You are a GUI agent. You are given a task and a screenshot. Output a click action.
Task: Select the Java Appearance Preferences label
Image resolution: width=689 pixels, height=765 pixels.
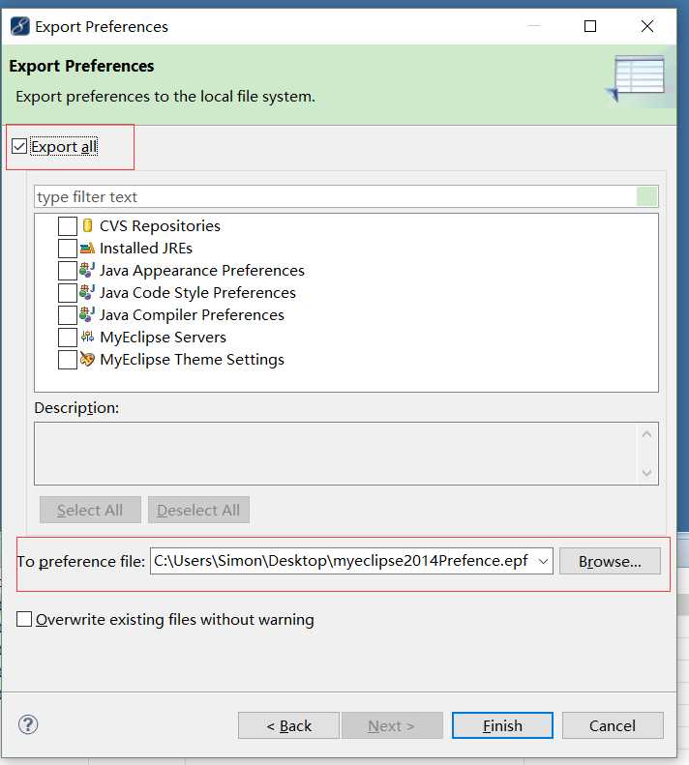point(201,270)
